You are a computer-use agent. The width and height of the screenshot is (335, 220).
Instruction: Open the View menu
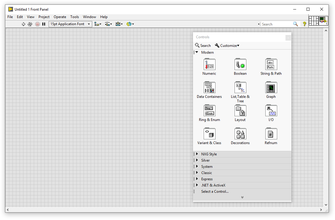(x=31, y=17)
